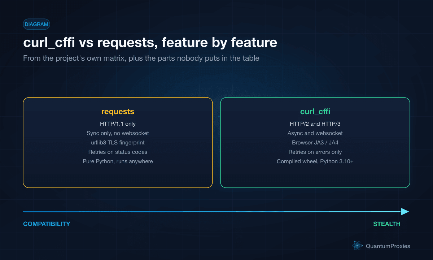The image size is (433, 260).
Task: Click the arrowhead at the spectrum's end
Action: point(405,212)
